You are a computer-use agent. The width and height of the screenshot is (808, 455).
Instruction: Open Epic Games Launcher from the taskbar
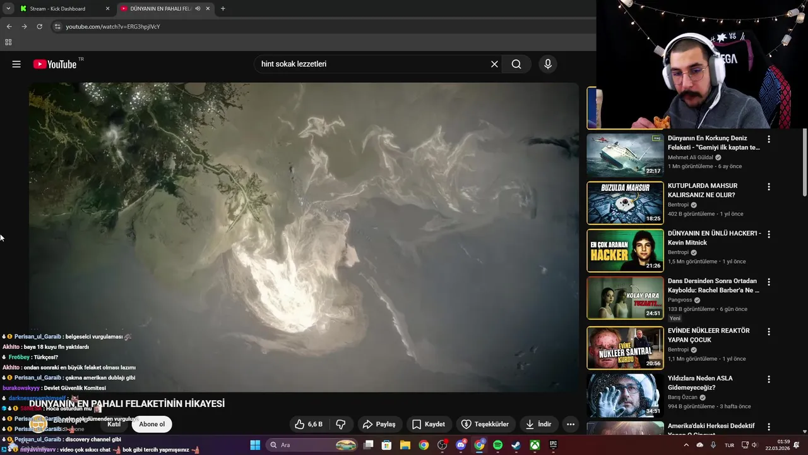coord(553,445)
